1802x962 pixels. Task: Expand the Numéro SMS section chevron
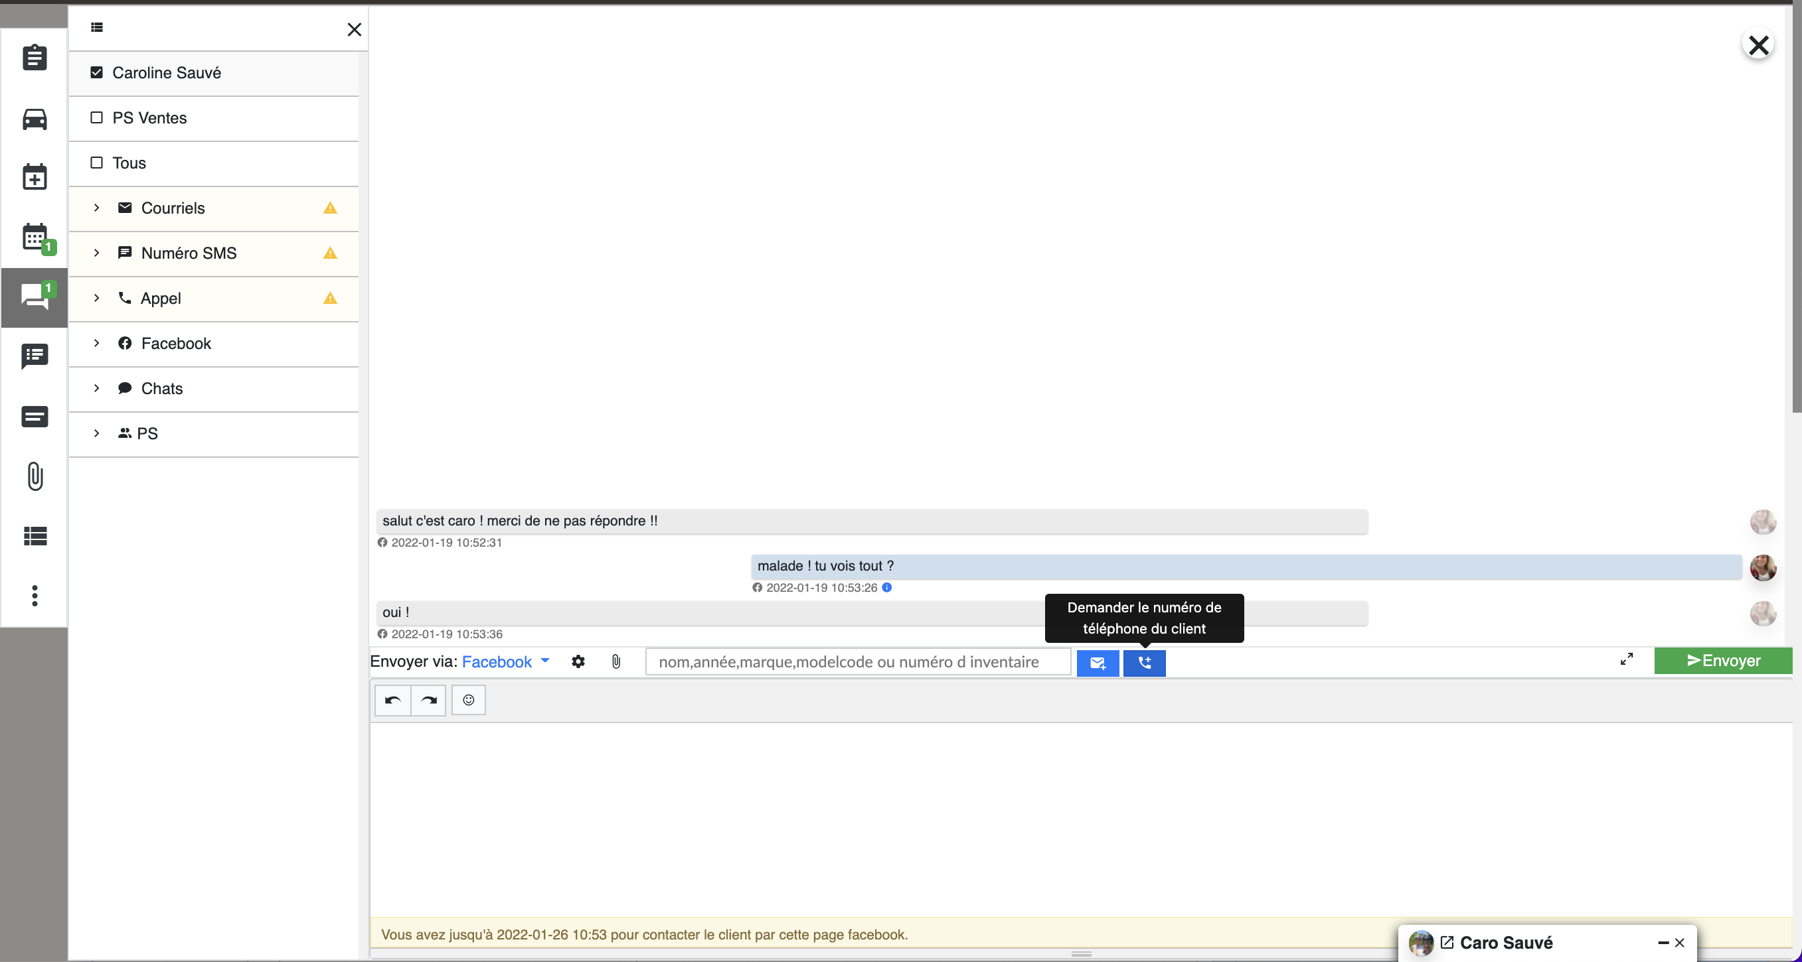[x=96, y=252]
